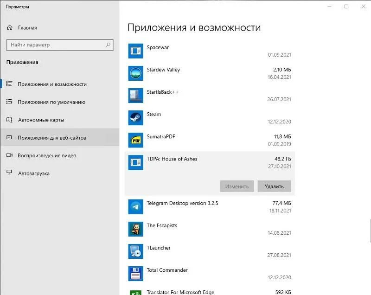Click the SumatraPDF app icon
371x295 pixels.
point(135,140)
